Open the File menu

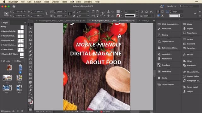(23, 2)
